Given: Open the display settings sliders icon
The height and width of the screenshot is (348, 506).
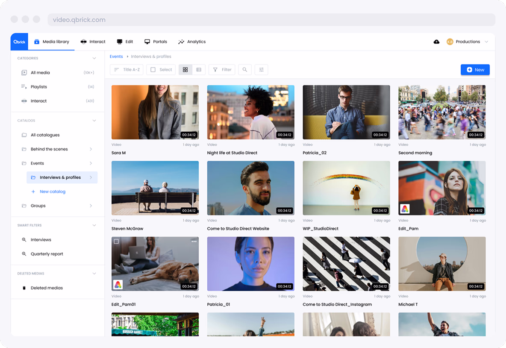Looking at the screenshot, I should 261,69.
